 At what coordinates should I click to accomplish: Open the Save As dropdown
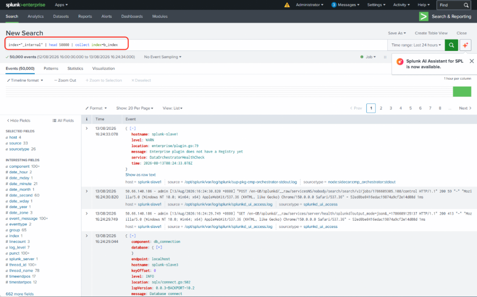click(397, 33)
